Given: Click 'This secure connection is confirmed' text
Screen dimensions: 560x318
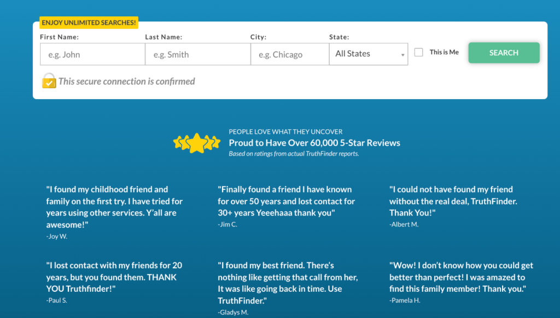Looking at the screenshot, I should pos(127,82).
